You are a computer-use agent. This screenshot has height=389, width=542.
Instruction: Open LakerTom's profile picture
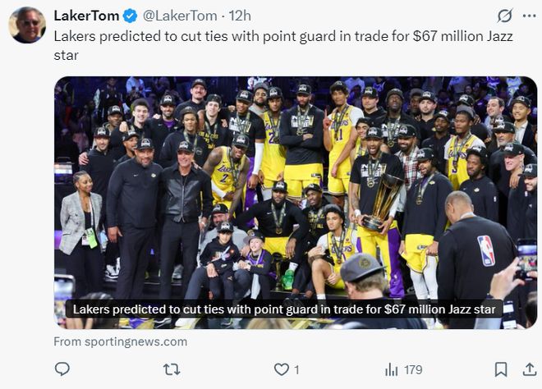coord(27,25)
